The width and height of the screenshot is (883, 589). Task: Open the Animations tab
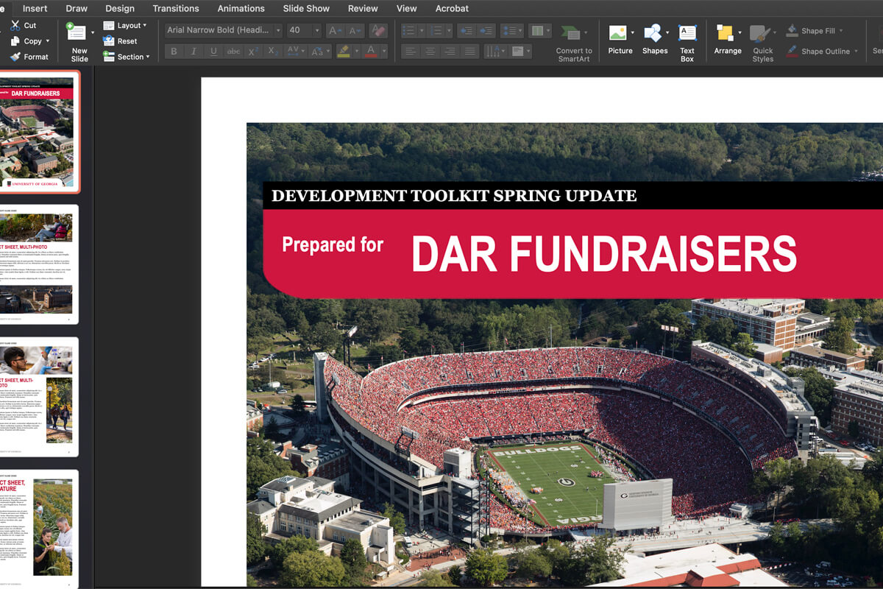pyautogui.click(x=241, y=8)
